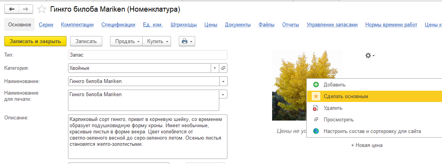Image resolution: width=442 pixels, height=164 pixels.
Task: Select Сделать основным menu entry
Action: 346,96
